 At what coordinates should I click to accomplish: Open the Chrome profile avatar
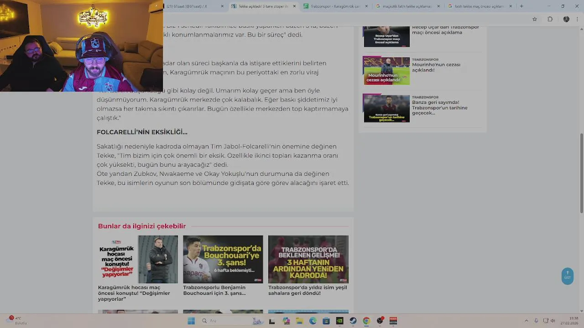[x=566, y=19]
